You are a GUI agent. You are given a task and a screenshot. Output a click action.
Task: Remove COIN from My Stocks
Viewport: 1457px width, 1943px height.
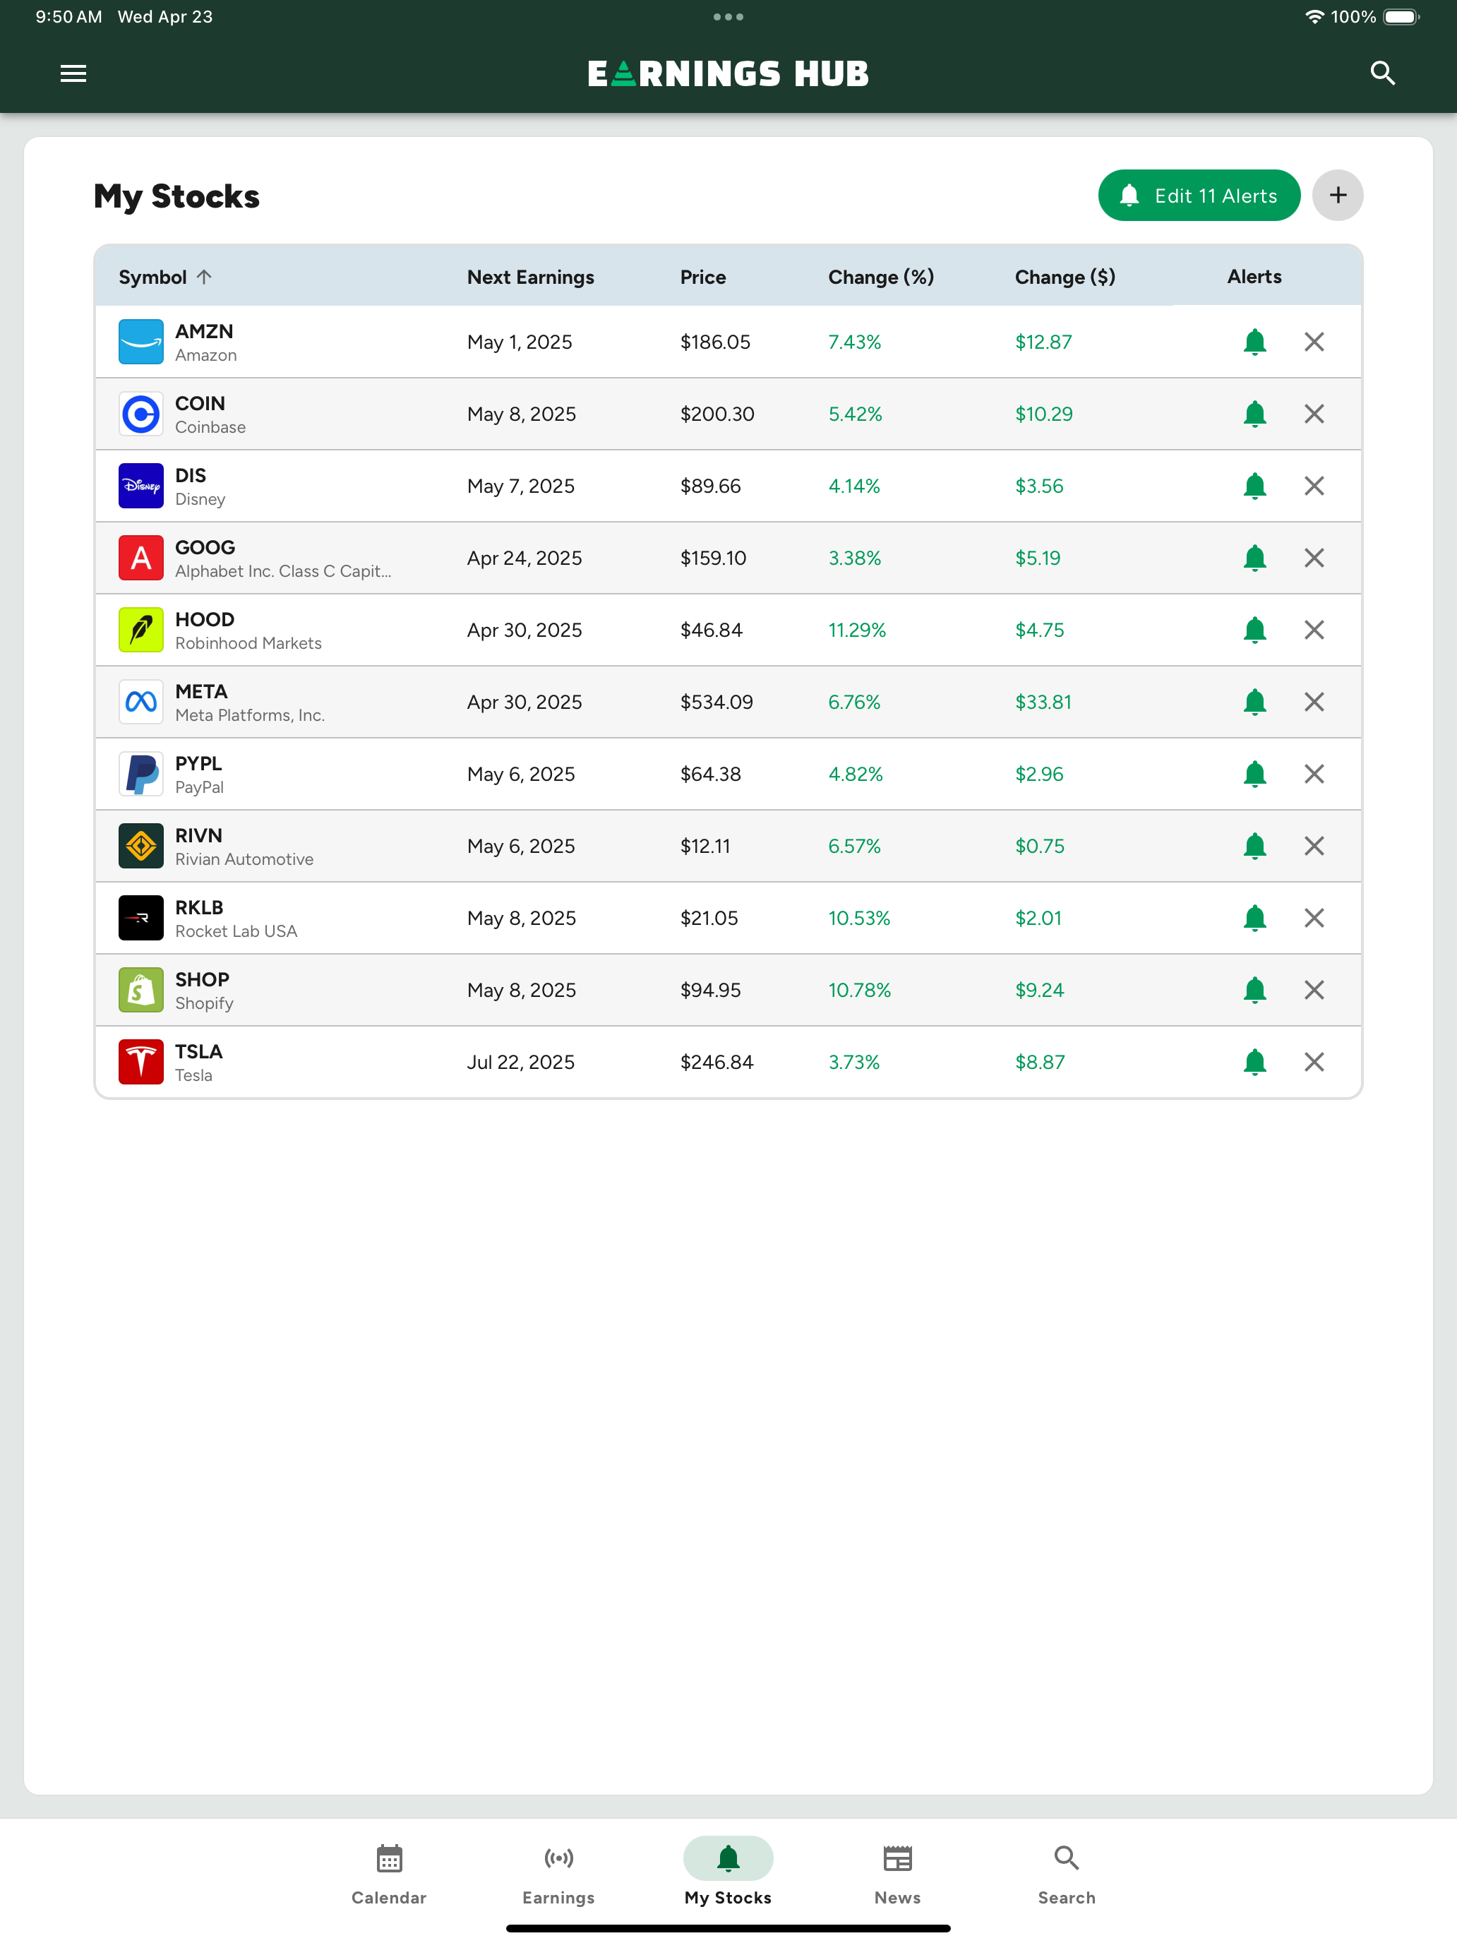[1314, 414]
